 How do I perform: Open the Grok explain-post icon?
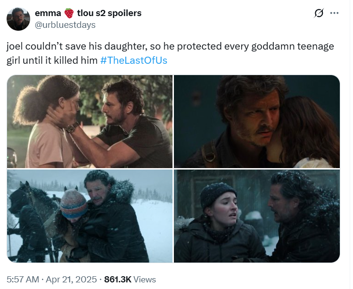tap(318, 13)
